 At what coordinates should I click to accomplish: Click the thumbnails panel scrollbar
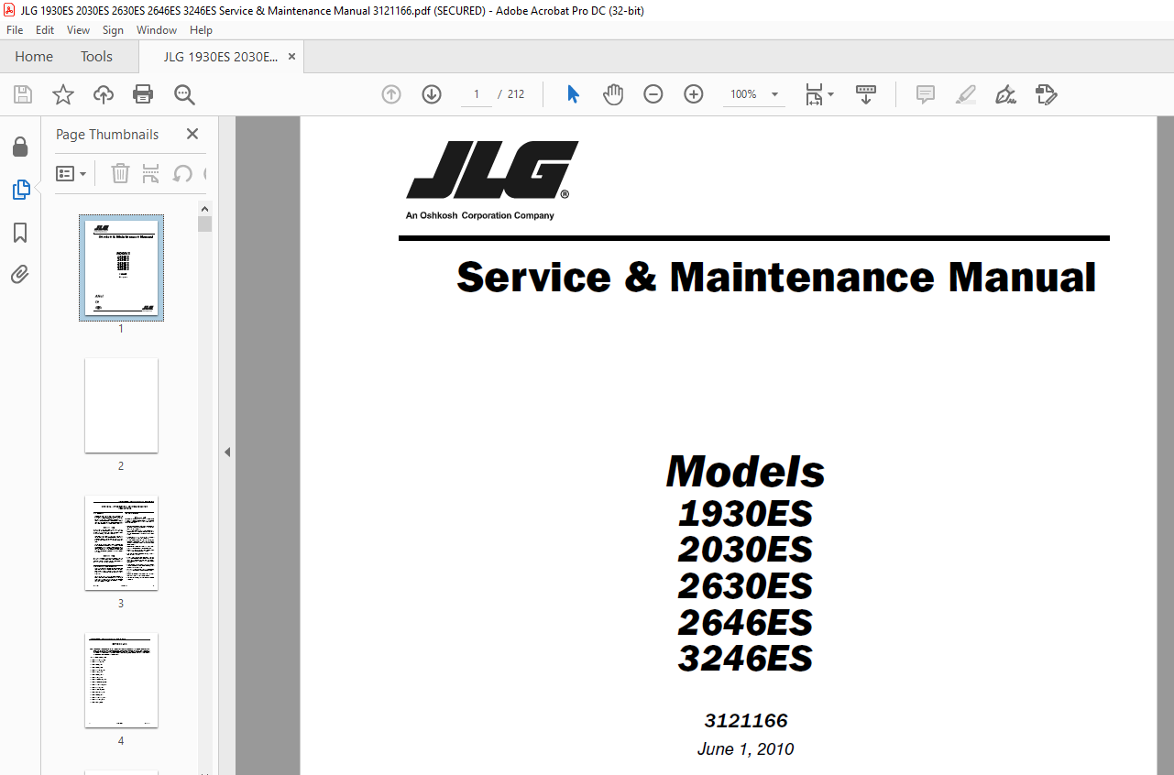205,224
